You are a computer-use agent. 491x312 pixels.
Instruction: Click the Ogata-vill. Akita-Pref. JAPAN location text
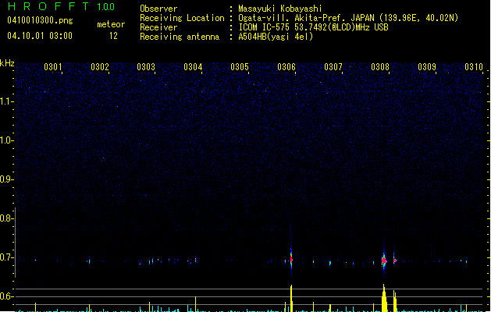click(x=348, y=18)
